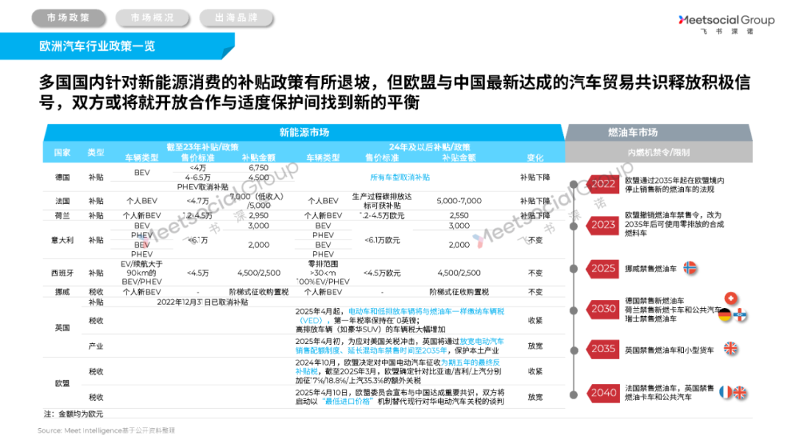This screenshot has height=448, width=795.
Task: Select the 2030 timeline year badge
Action: (602, 309)
